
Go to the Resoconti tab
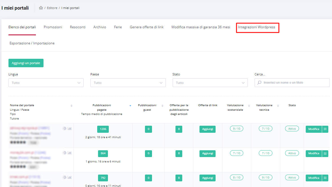point(78,27)
